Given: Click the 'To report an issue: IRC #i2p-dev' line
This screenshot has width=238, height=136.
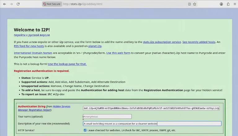Looking at the screenshot, I should tap(43, 94).
